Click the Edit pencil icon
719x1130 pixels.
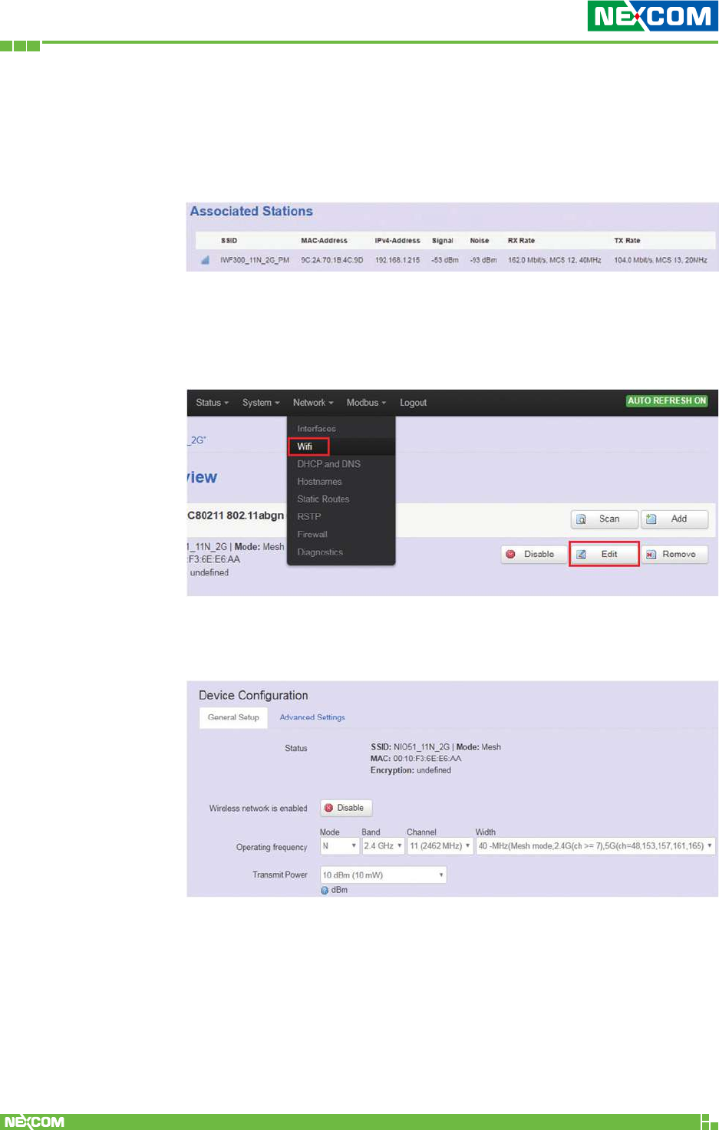[582, 555]
